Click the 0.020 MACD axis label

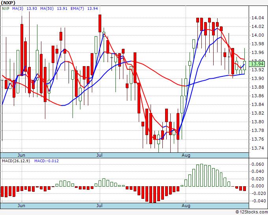(x=259, y=179)
